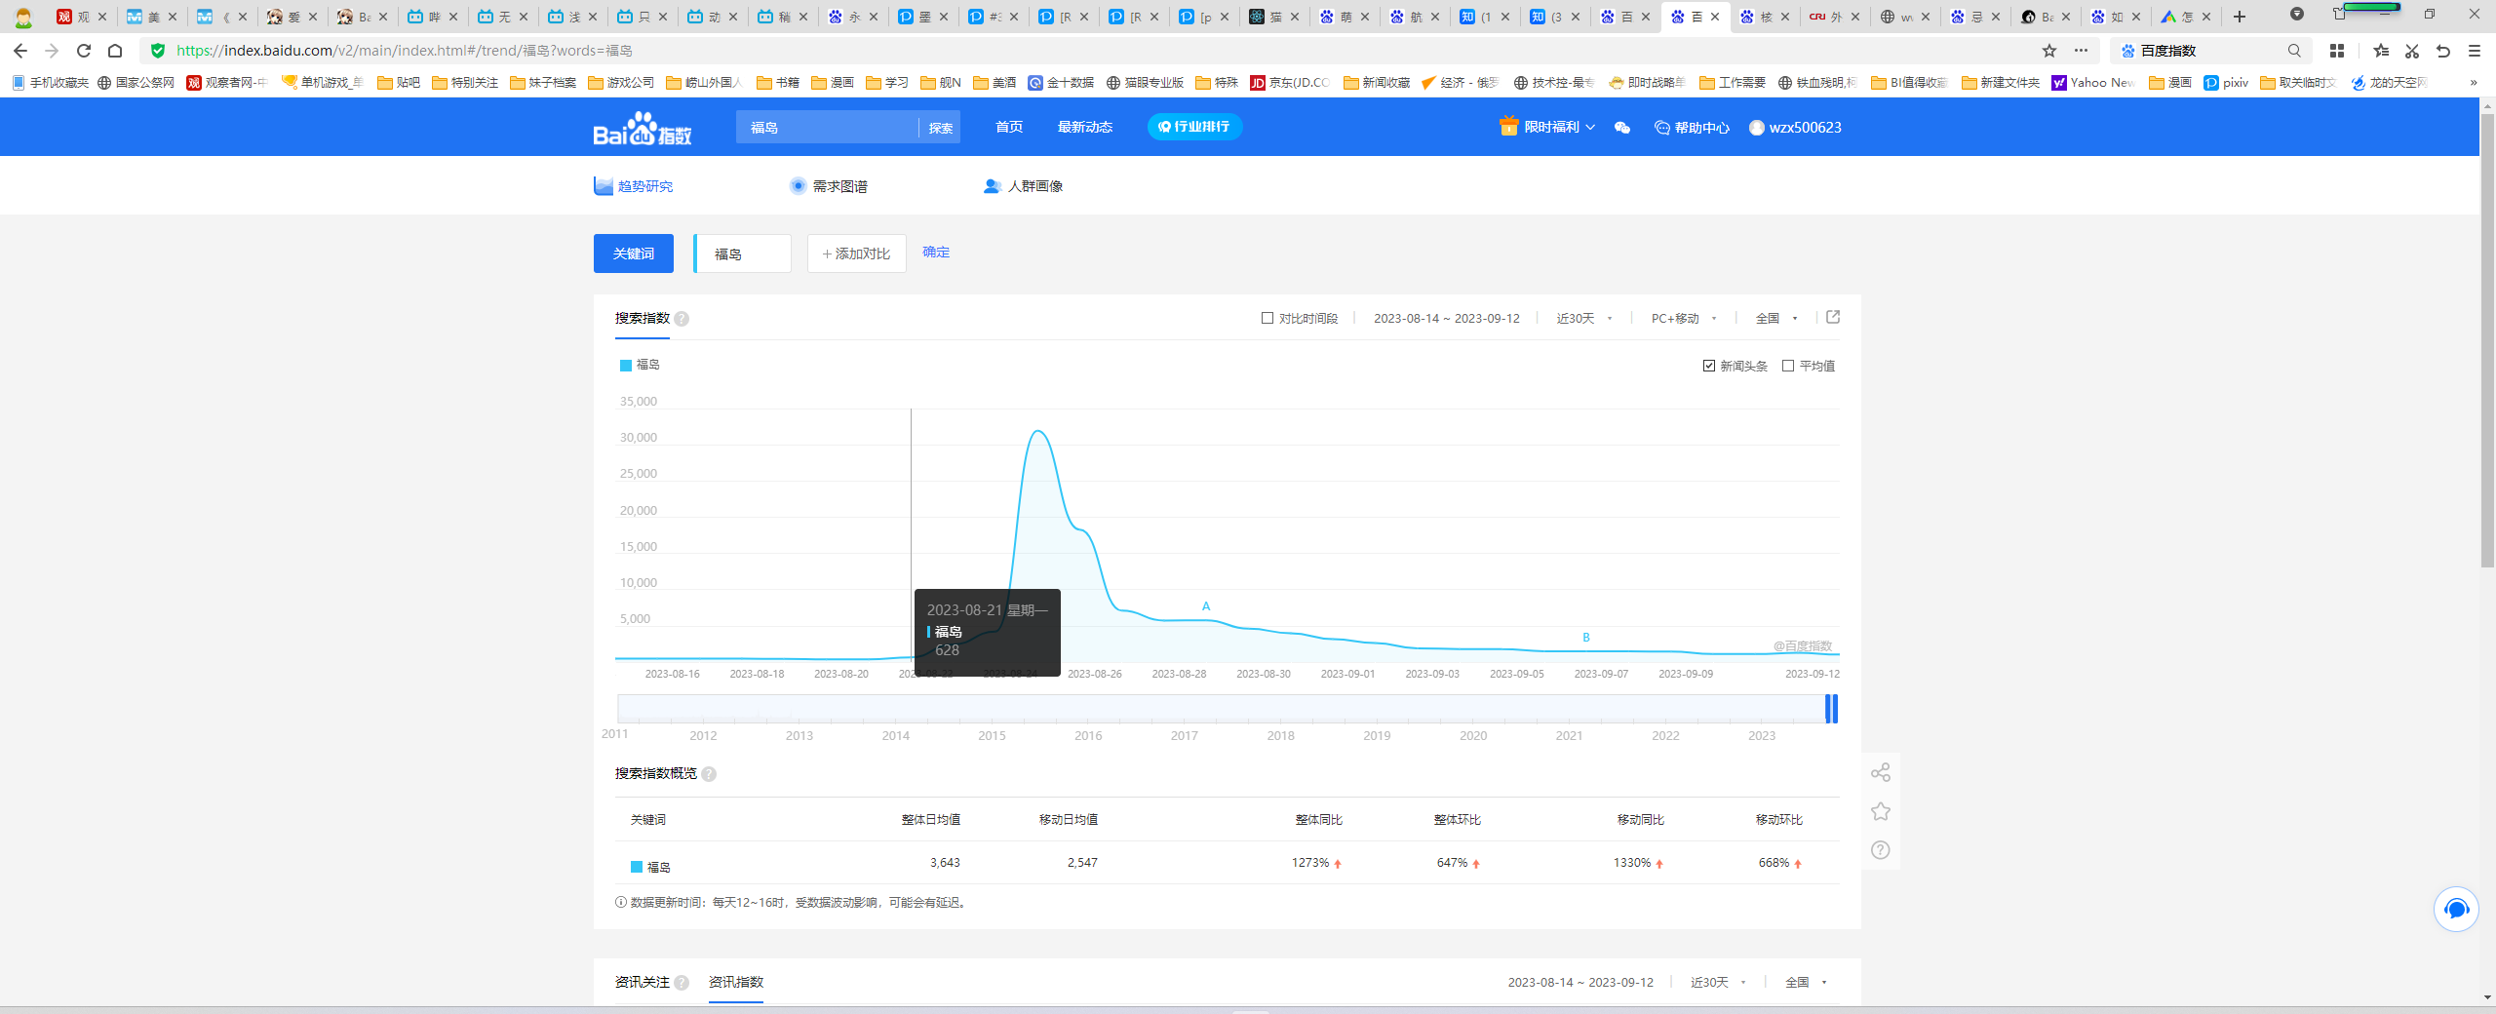2496x1014 pixels.
Task: Click news marker B on chart
Action: (1586, 638)
